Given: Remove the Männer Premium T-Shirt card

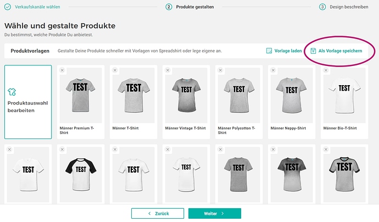Looking at the screenshot, I should (x=62, y=70).
